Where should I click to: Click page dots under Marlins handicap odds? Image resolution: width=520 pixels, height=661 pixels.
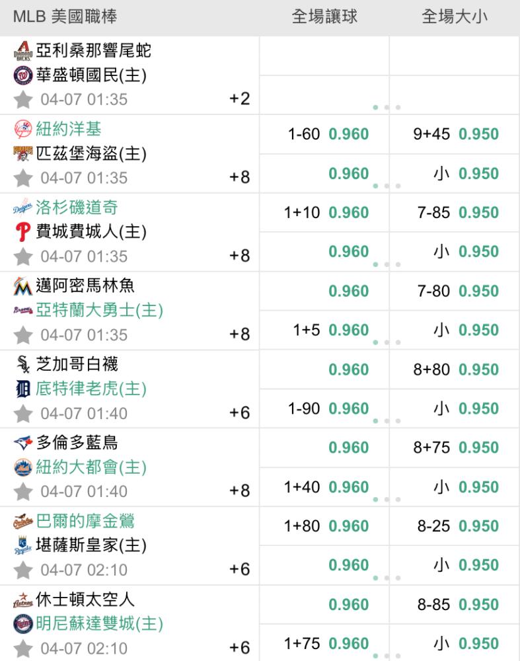387,342
